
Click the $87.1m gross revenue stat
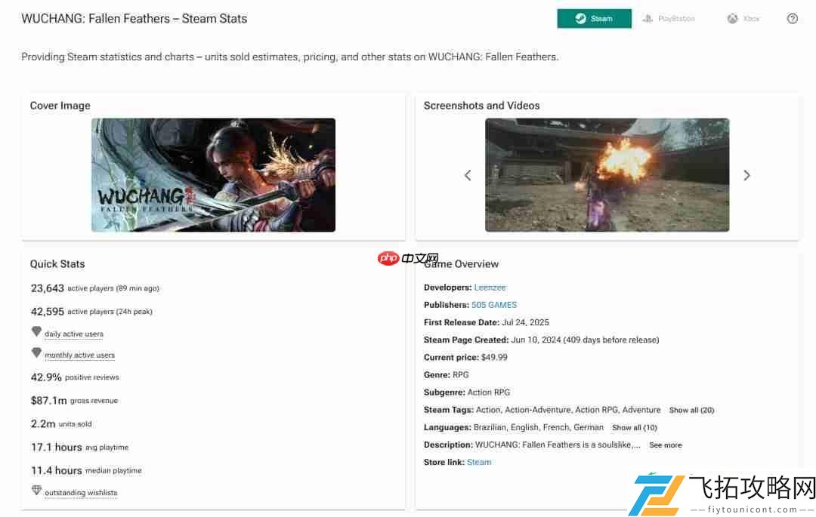pyautogui.click(x=74, y=401)
